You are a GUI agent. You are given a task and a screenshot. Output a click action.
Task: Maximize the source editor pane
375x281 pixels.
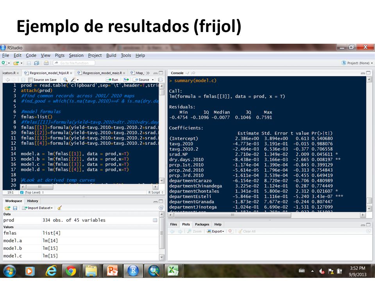tap(161, 73)
